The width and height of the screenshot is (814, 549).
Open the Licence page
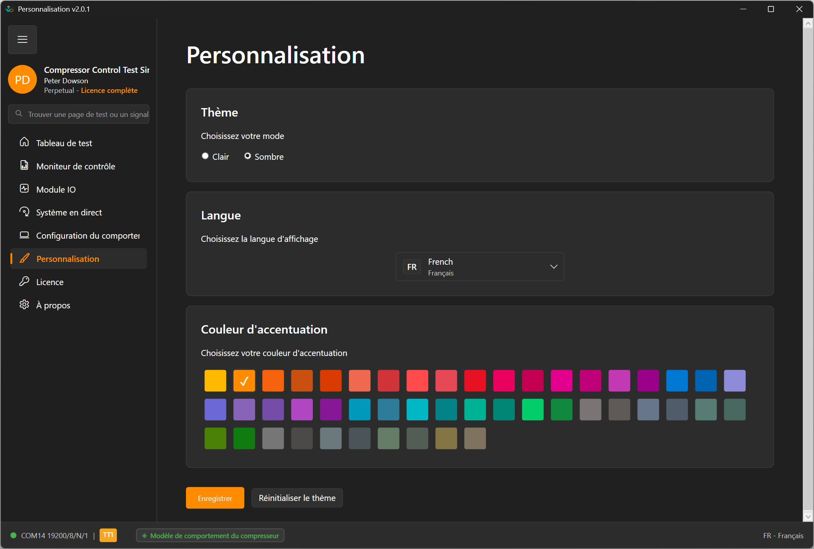(79, 282)
